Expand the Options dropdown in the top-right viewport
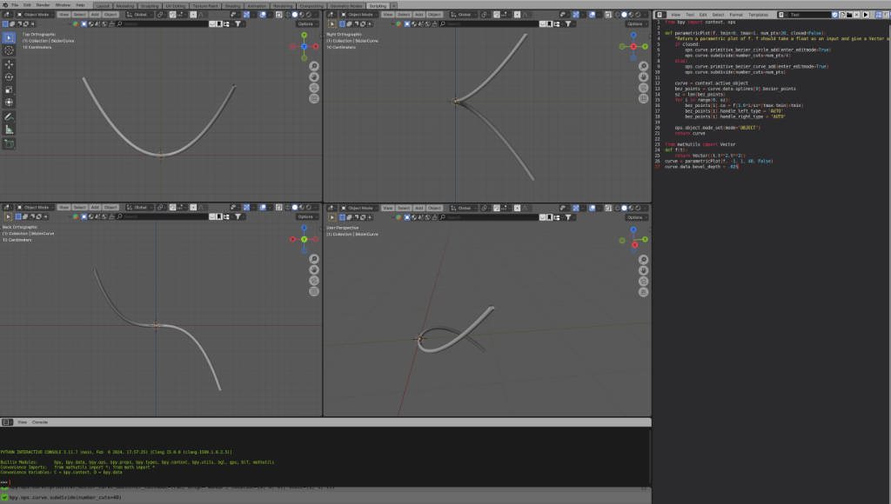The width and height of the screenshot is (891, 504). click(636, 23)
